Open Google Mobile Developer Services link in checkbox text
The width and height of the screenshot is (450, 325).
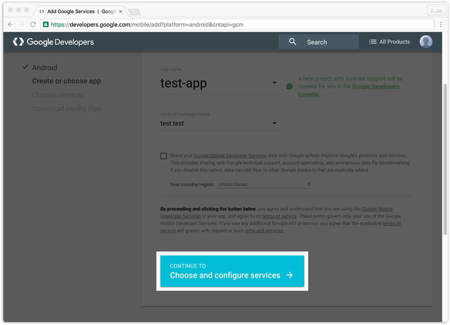pos(230,155)
